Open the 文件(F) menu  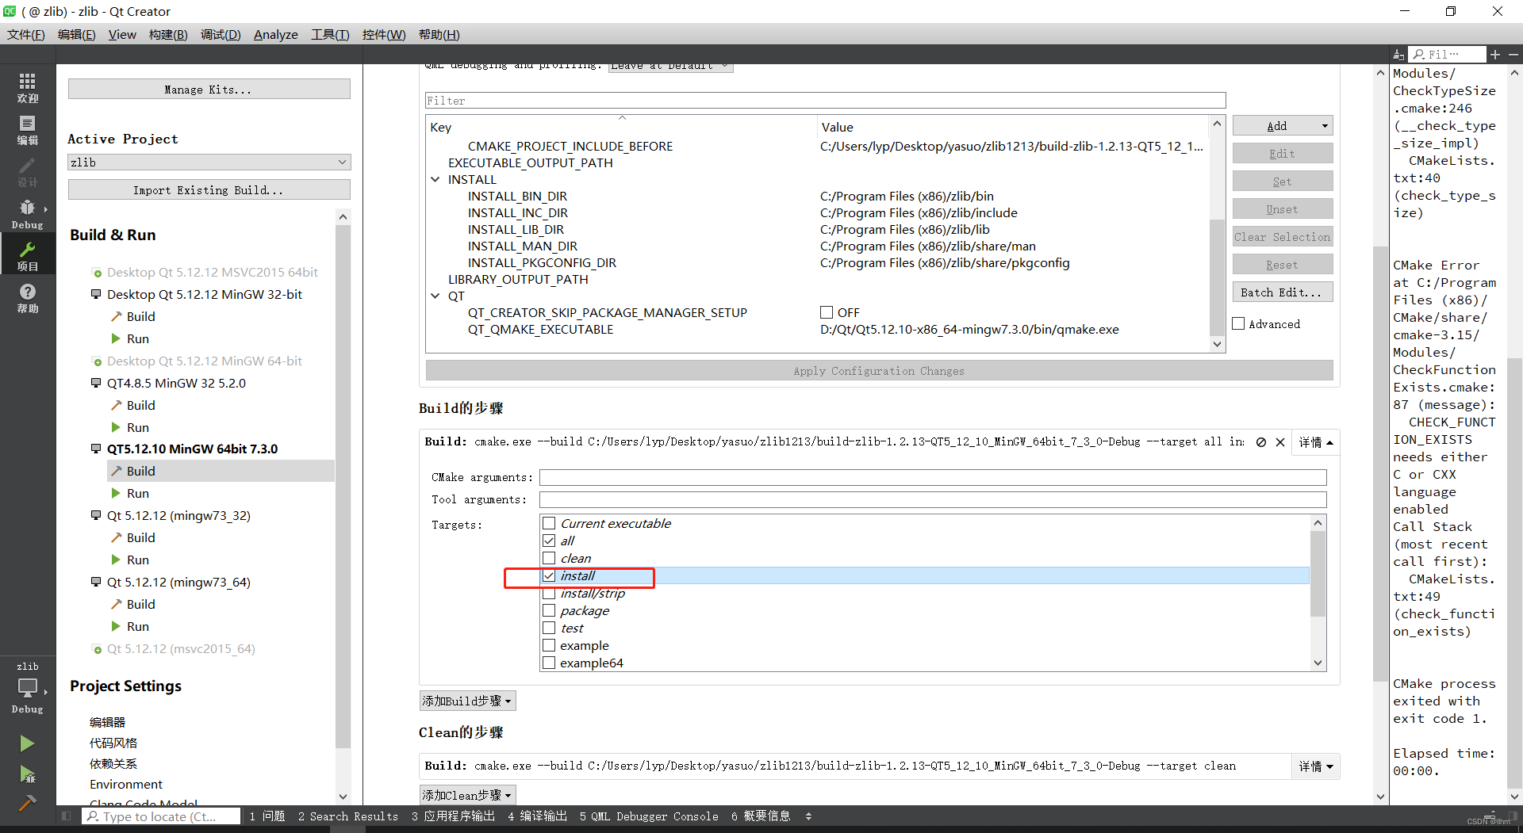pos(26,34)
